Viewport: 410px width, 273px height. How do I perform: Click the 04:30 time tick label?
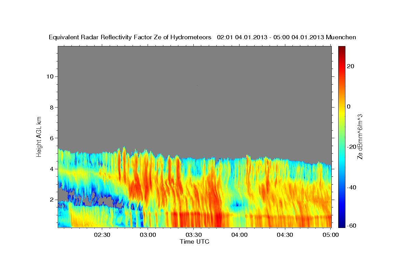285,235
